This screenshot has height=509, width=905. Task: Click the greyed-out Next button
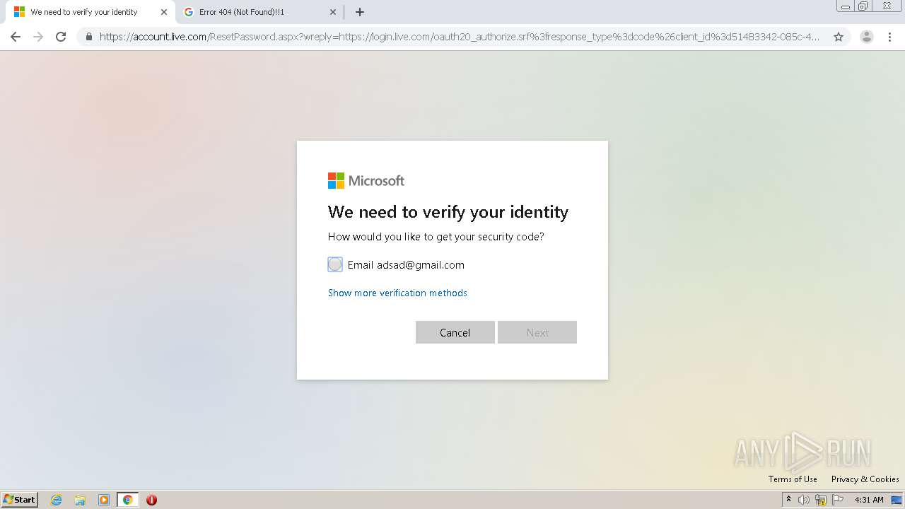(x=537, y=332)
